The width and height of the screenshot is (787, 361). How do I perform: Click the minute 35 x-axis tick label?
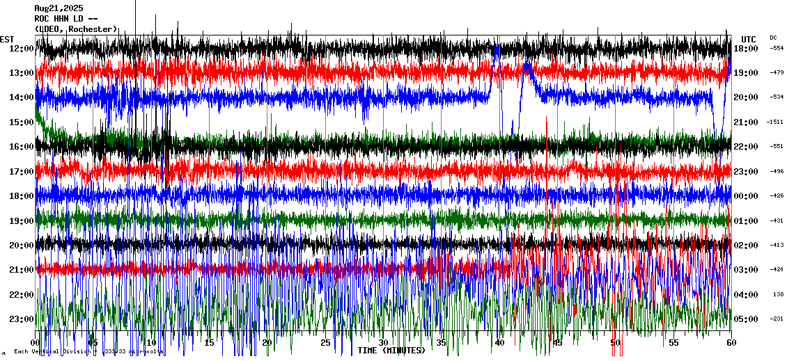pos(441,342)
